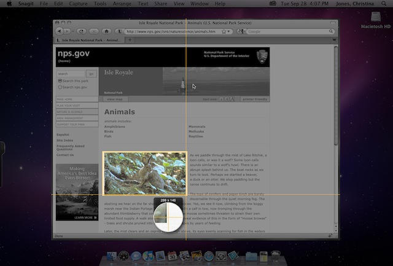Open Spotlight search in the menu bar

384,4
